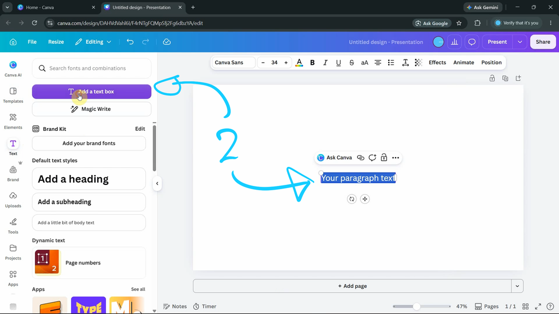Collapse the side panel chevron
Image resolution: width=559 pixels, height=314 pixels.
(x=157, y=184)
